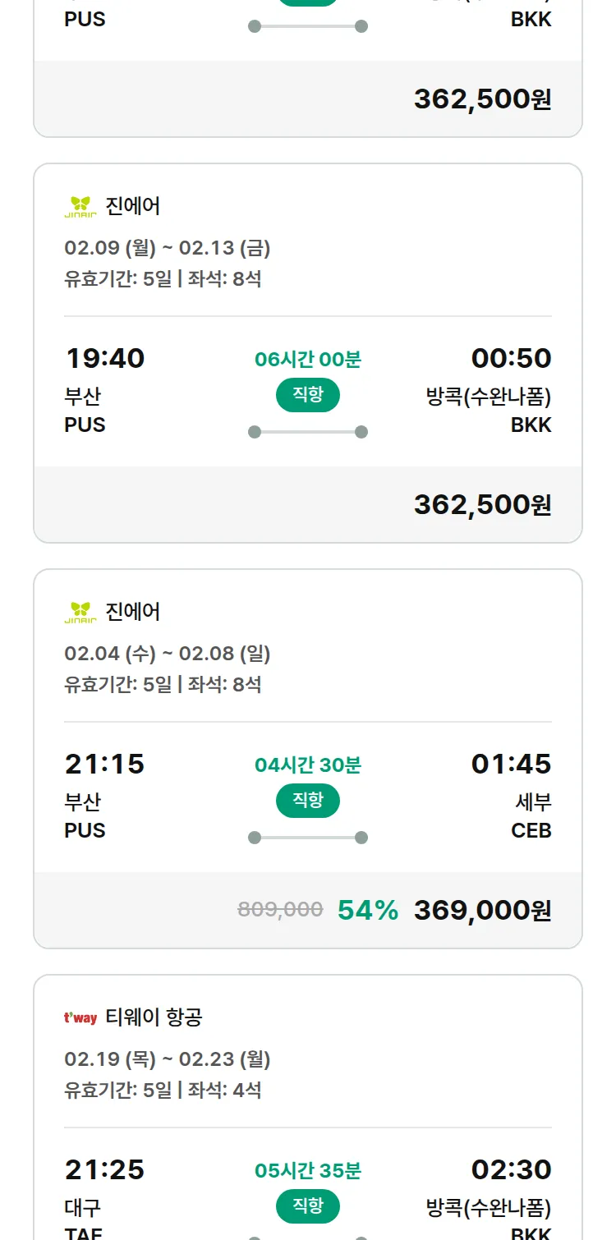Screen dimensions: 616x1240
Task: Select the 362,500원 price on the 02.09 flight
Action: [x=482, y=505]
